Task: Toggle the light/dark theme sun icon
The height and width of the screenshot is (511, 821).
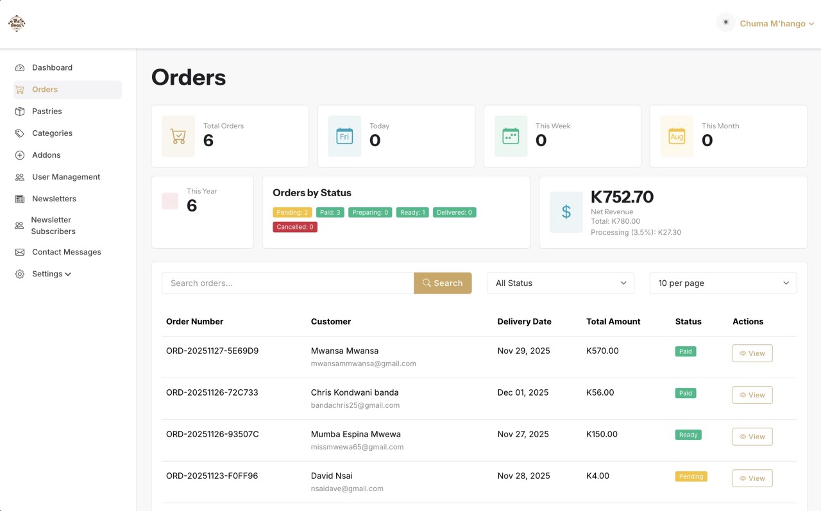Action: [x=725, y=22]
